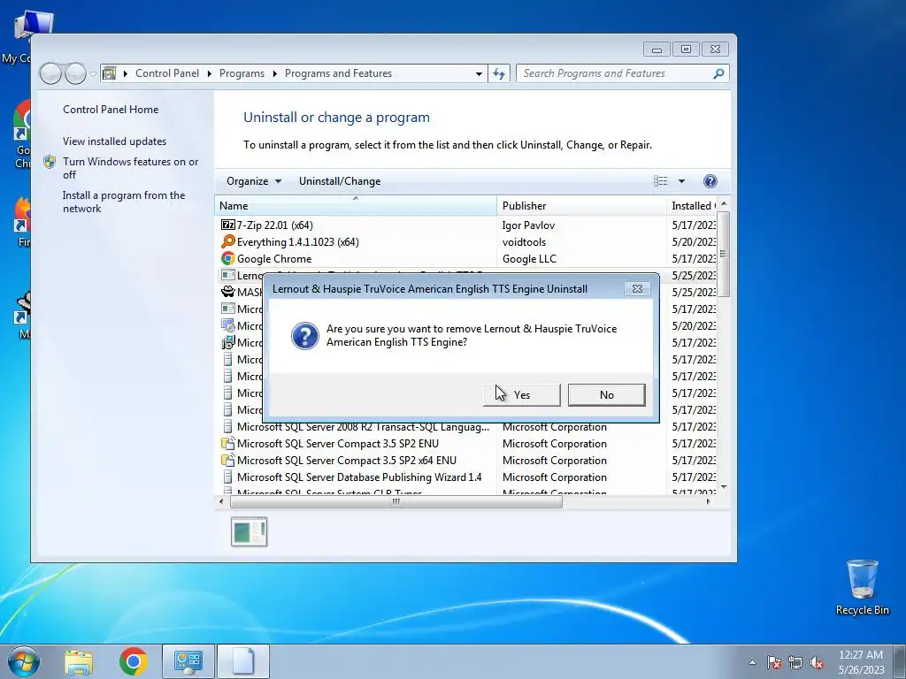Click Programs in the address breadcrumb
This screenshot has width=906, height=679.
pos(242,73)
